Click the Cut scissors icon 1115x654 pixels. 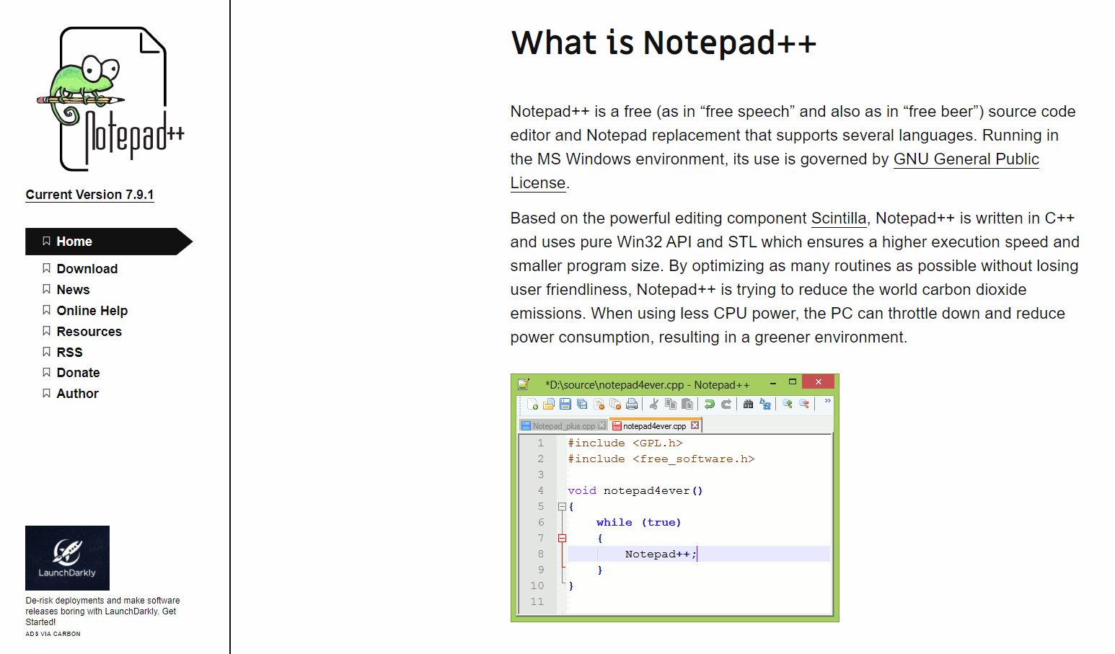654,404
